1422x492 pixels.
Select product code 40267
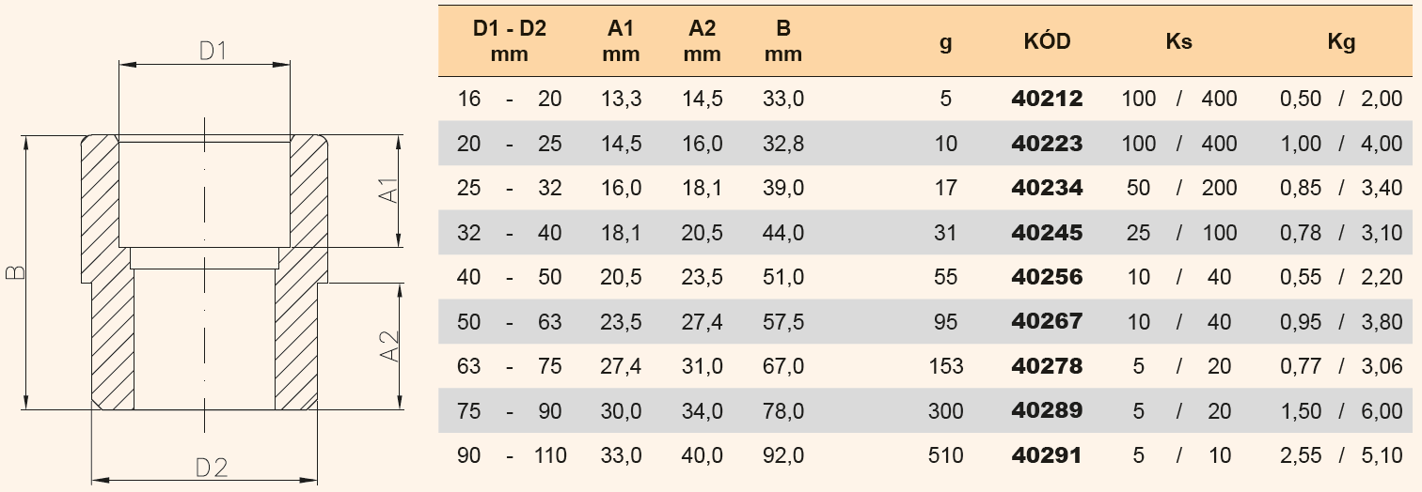tap(1047, 321)
